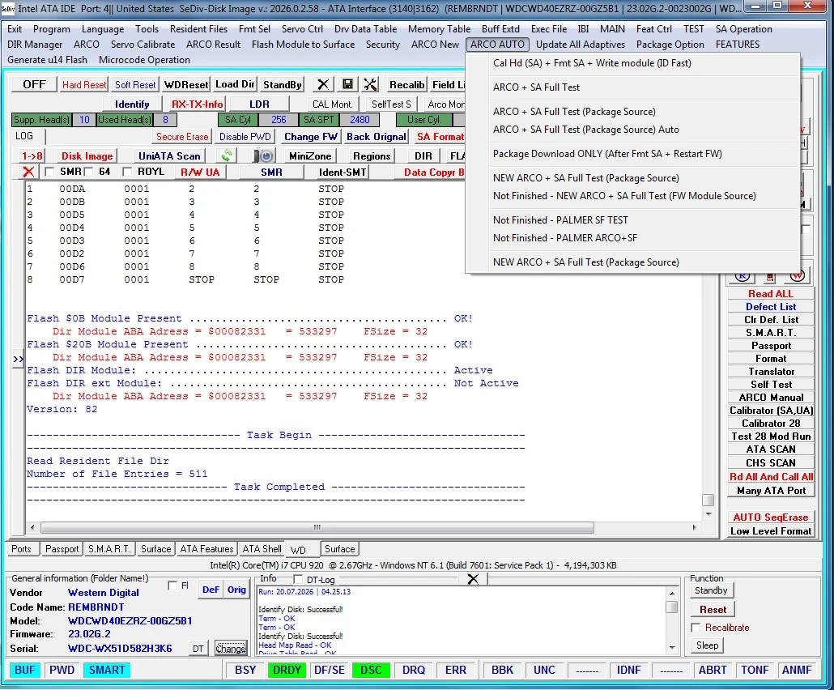Viewport: 834px width, 690px height.
Task: Click the log's horizontal scrollbar thumb
Action: click(x=317, y=527)
